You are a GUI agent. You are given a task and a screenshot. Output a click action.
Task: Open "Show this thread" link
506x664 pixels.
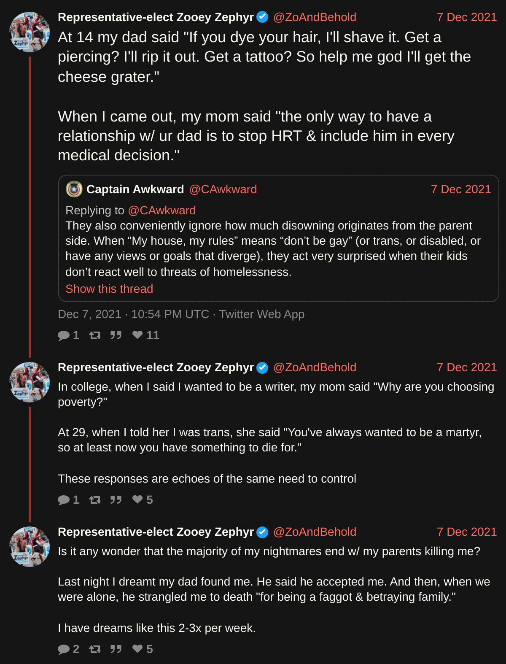point(109,289)
